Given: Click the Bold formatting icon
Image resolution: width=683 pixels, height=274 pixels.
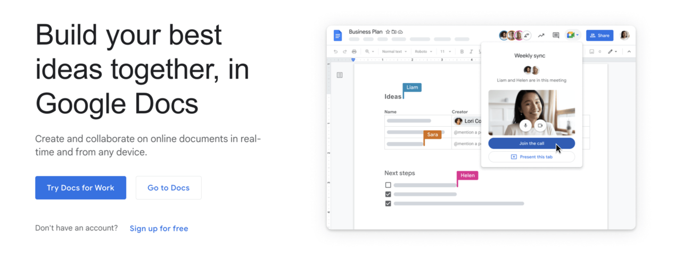Looking at the screenshot, I should (462, 52).
